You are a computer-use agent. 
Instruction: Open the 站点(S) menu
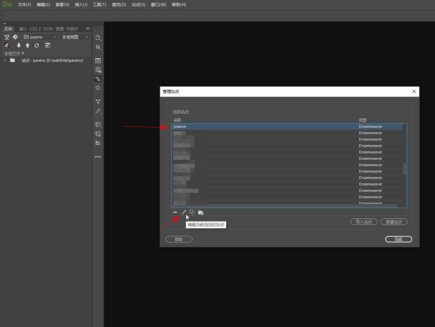coord(139,5)
